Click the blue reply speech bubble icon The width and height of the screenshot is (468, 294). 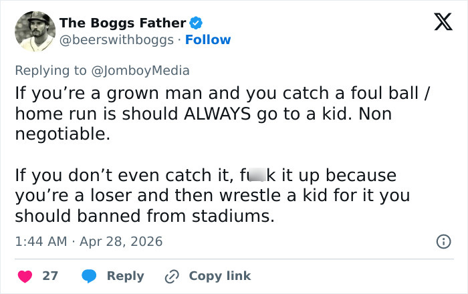pos(90,275)
